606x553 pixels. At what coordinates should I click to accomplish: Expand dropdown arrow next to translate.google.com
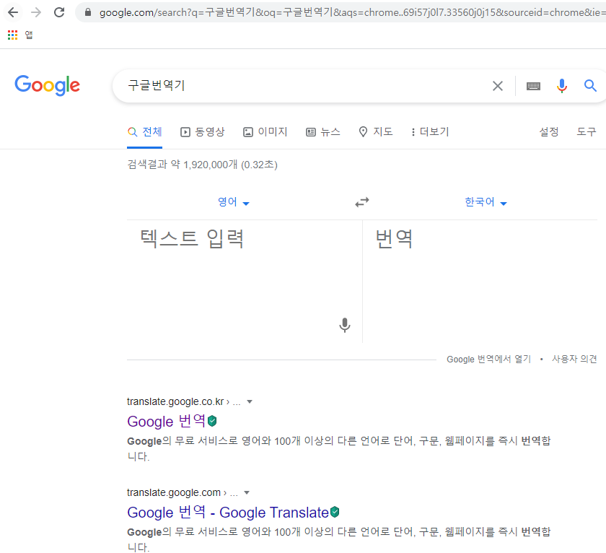pos(247,492)
